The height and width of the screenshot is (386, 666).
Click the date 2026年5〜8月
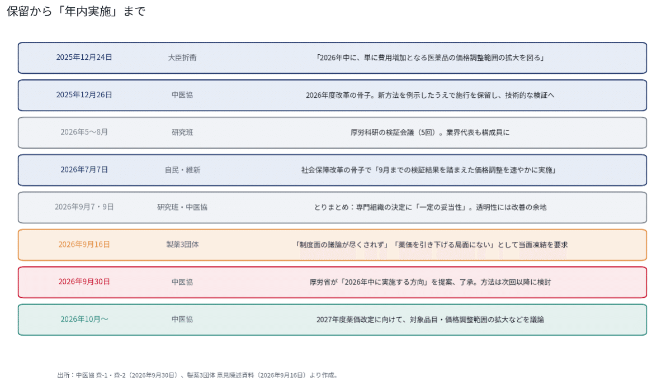tap(84, 132)
